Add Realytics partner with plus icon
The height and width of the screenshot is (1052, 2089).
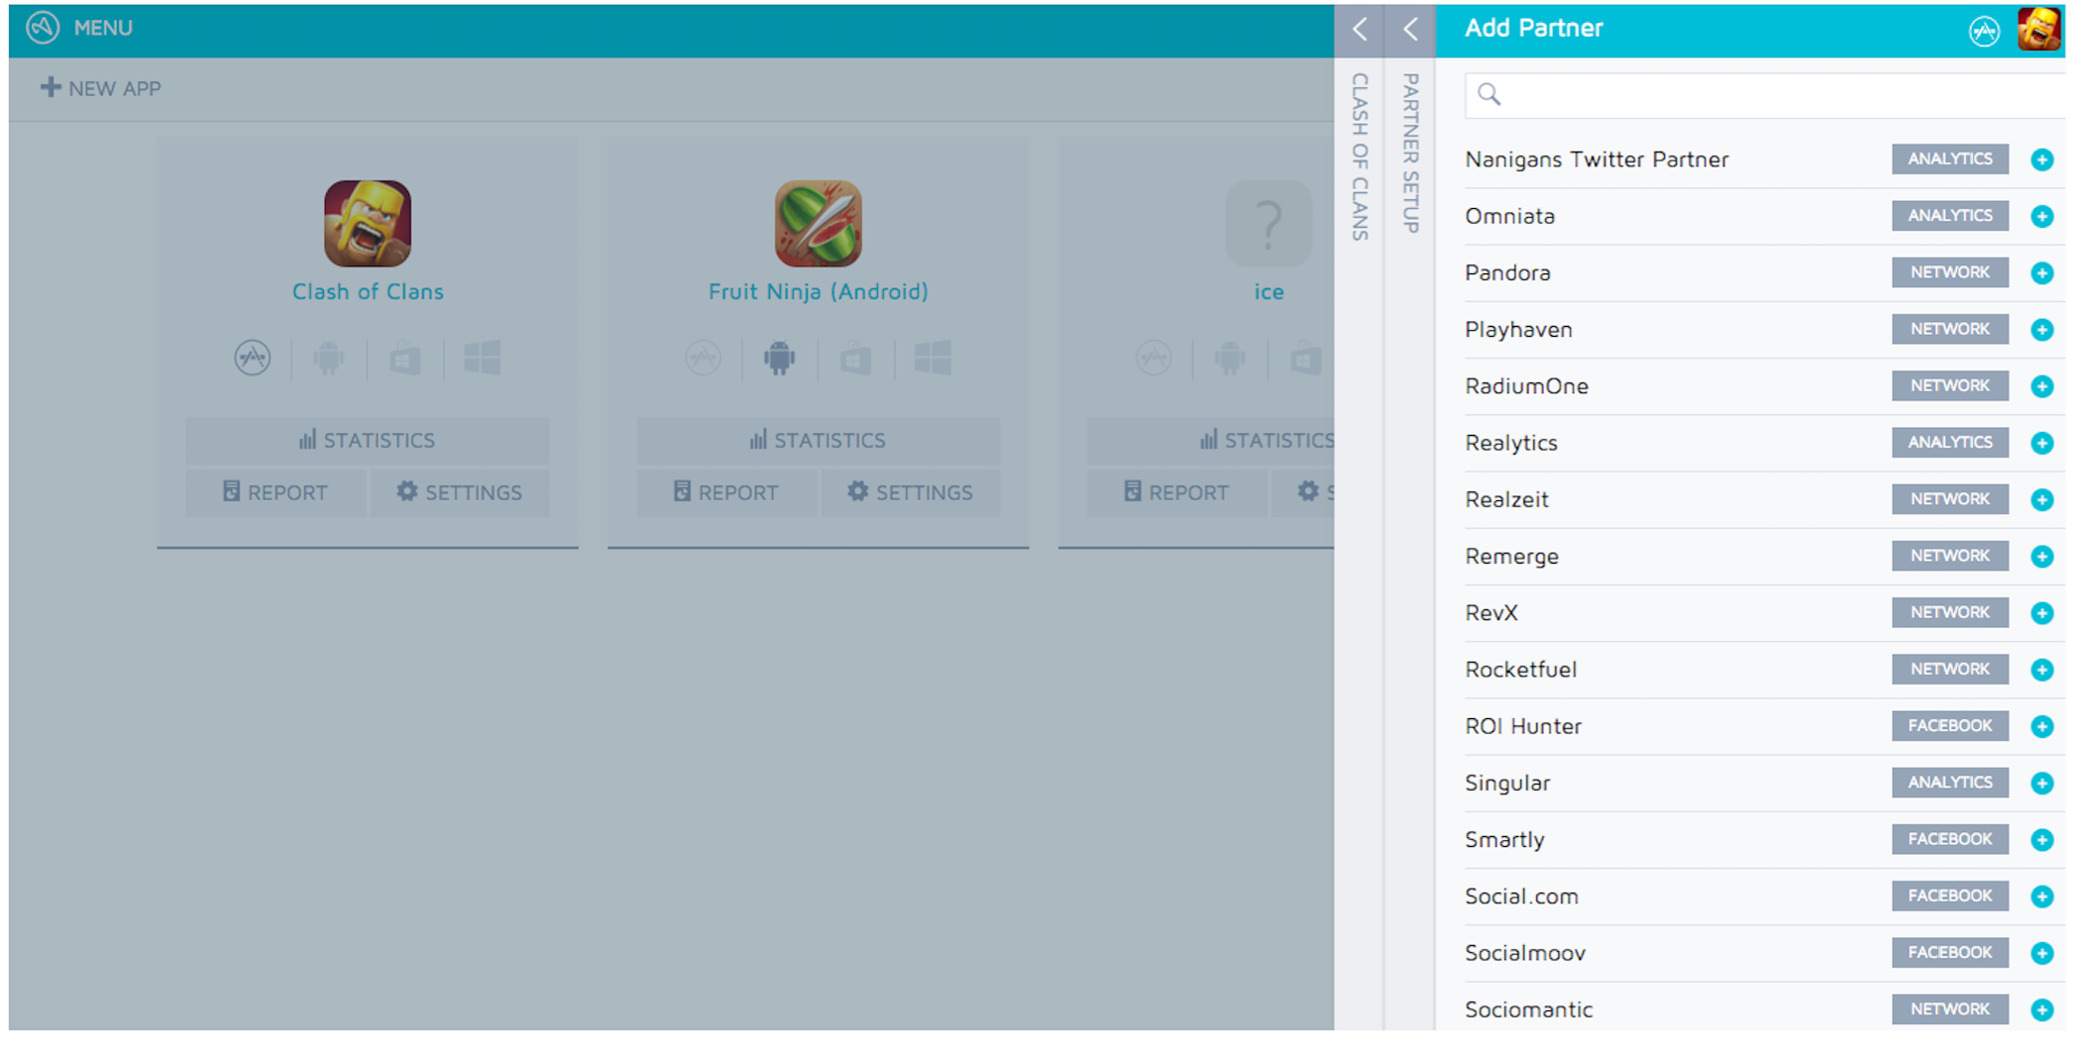point(2041,443)
